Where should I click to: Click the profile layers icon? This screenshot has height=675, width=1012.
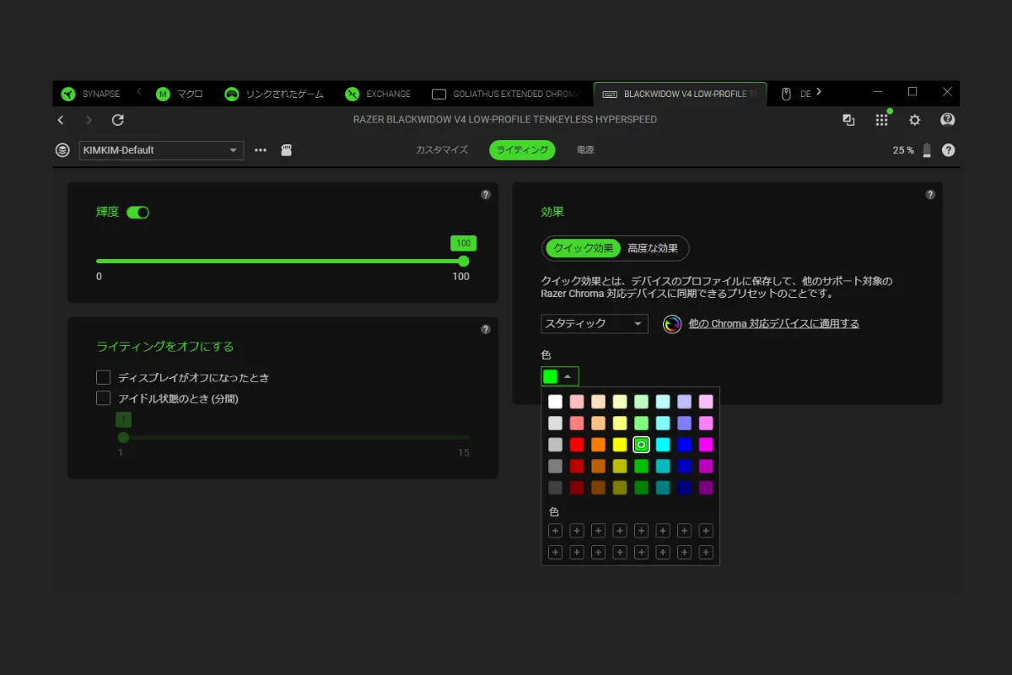coord(62,150)
